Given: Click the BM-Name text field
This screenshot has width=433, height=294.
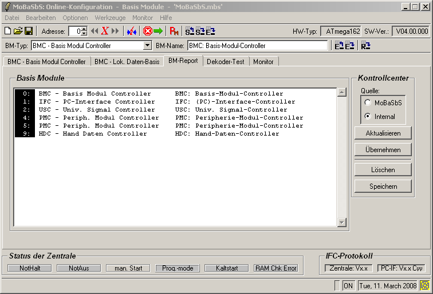Looking at the screenshot, I should [x=258, y=46].
